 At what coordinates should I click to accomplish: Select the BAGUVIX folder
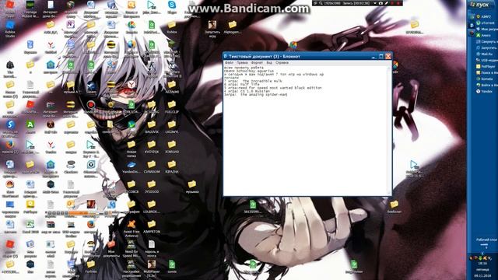(152, 127)
